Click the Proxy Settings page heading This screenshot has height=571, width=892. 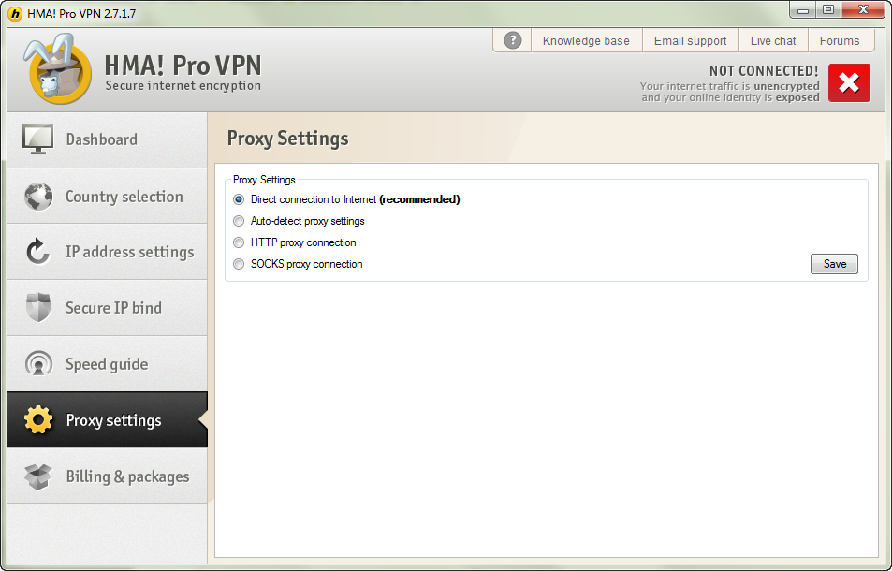(288, 139)
